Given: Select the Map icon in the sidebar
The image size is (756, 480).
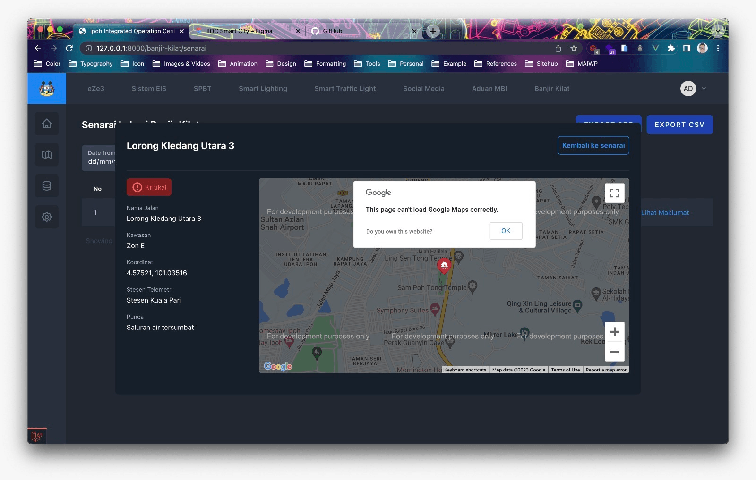Looking at the screenshot, I should point(46,154).
